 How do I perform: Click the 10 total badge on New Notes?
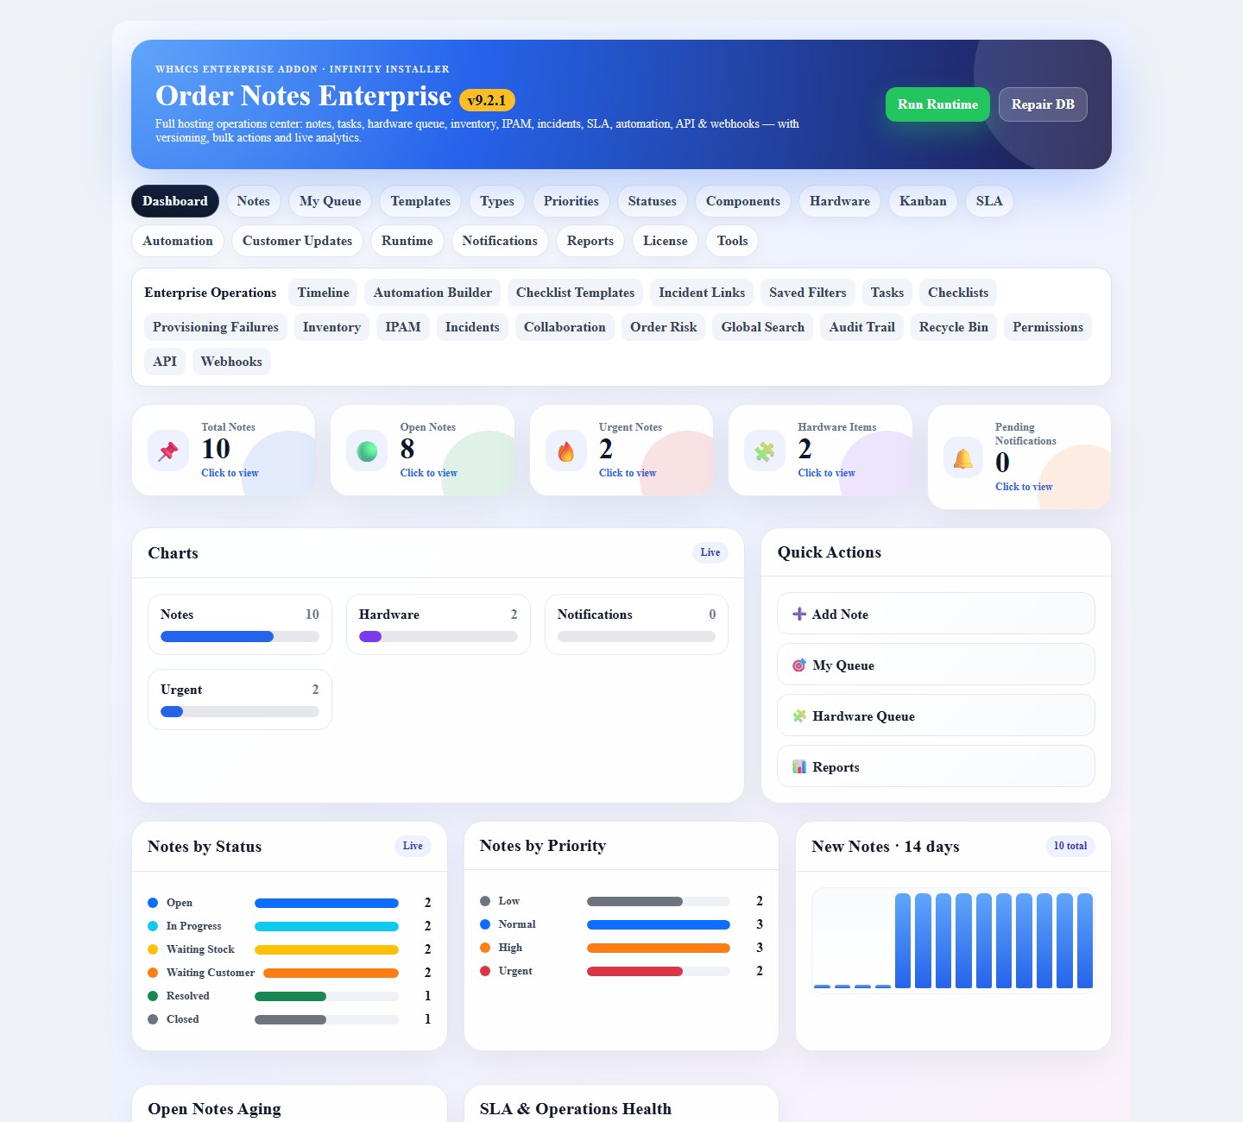(x=1069, y=846)
